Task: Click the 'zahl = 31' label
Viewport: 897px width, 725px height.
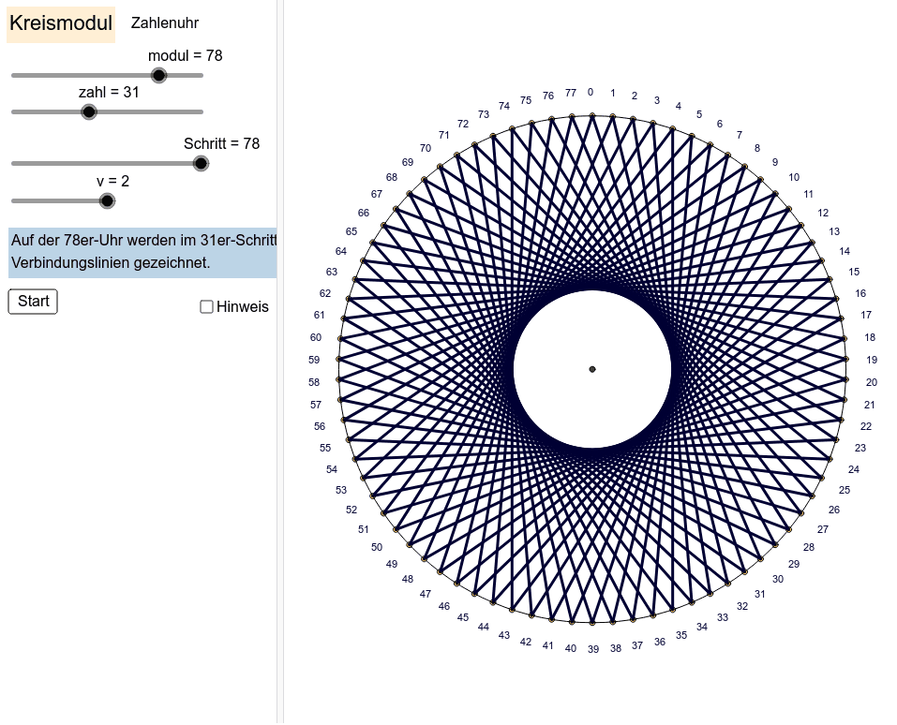Action: (109, 92)
